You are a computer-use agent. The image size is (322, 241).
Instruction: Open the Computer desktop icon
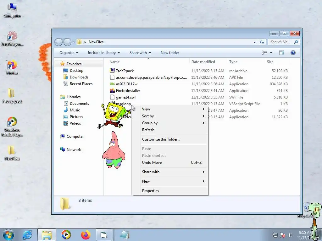pos(12,10)
